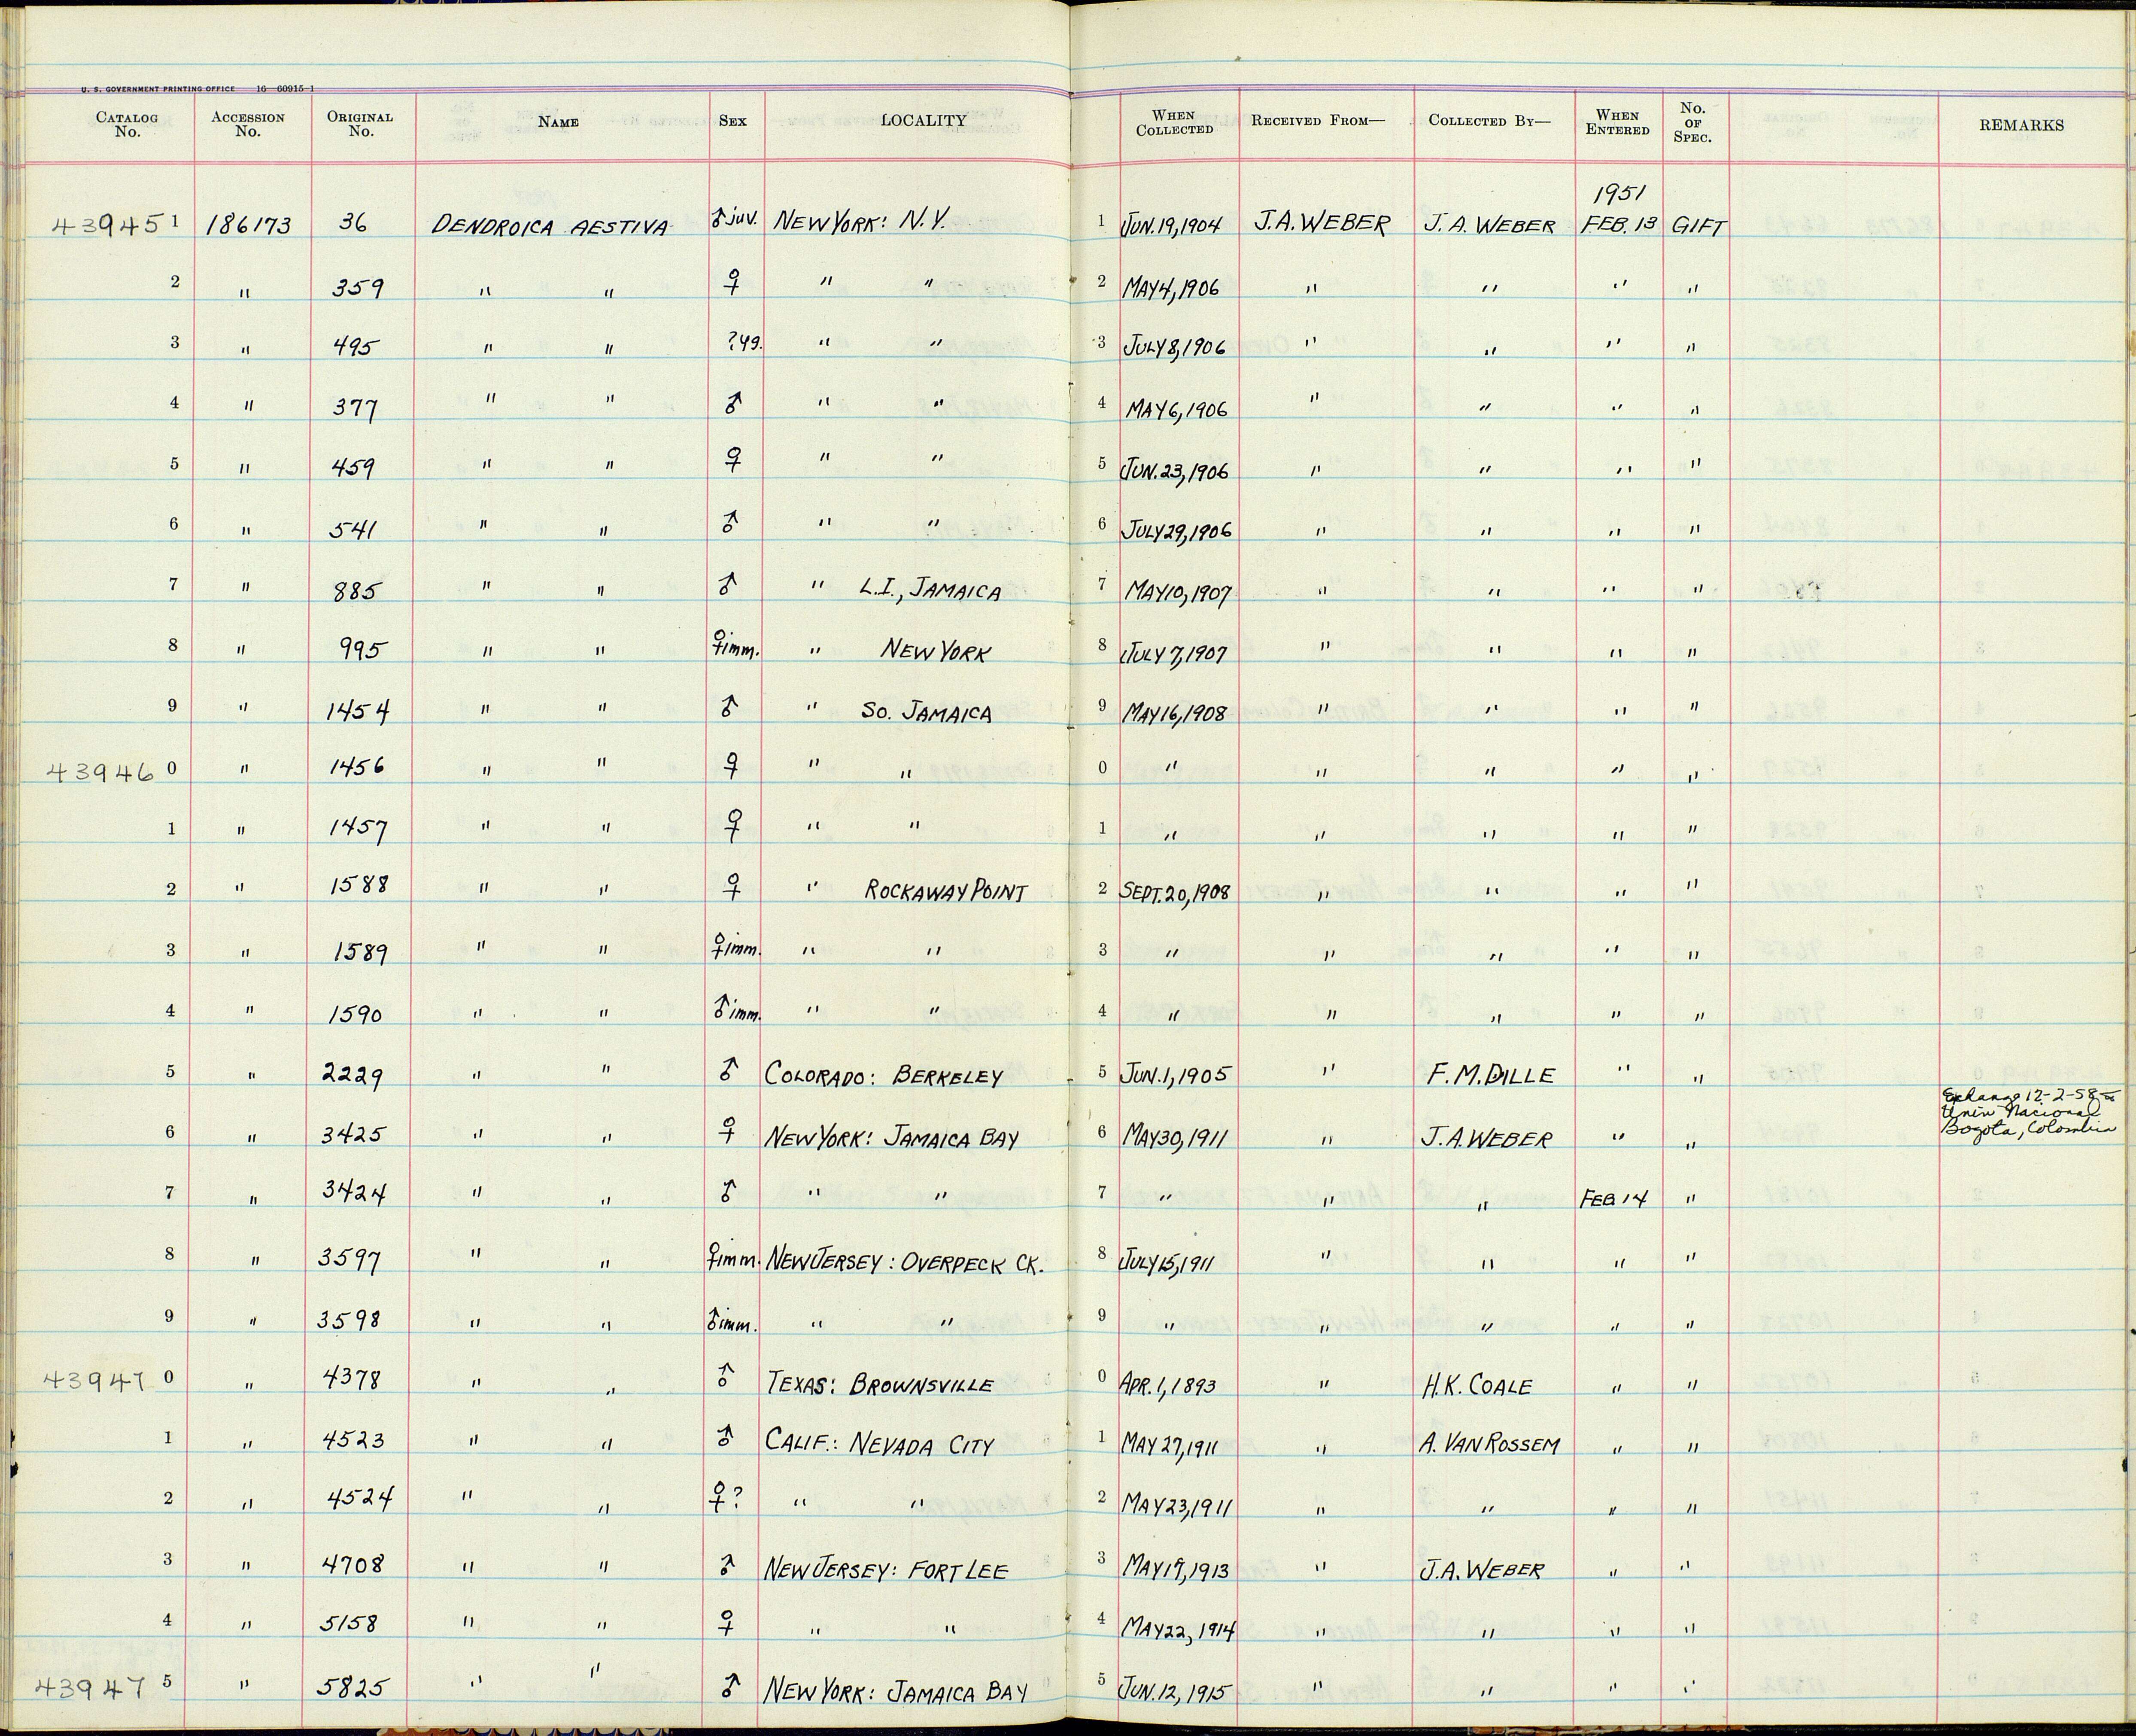Click accession number 186173

coord(248,226)
